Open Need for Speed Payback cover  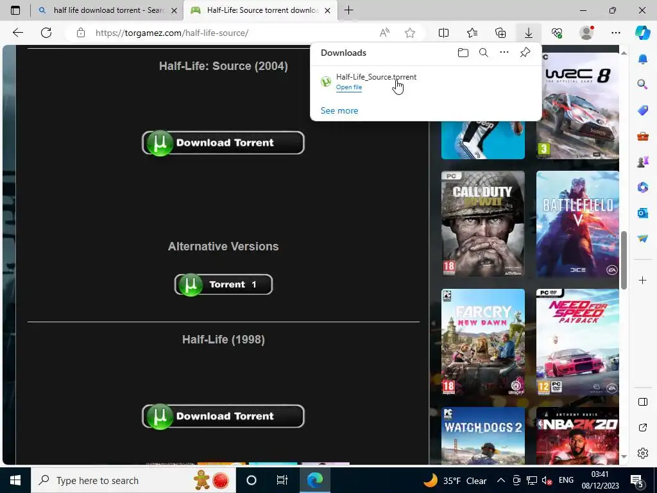(577, 342)
